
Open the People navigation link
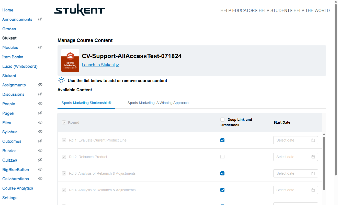(x=9, y=104)
